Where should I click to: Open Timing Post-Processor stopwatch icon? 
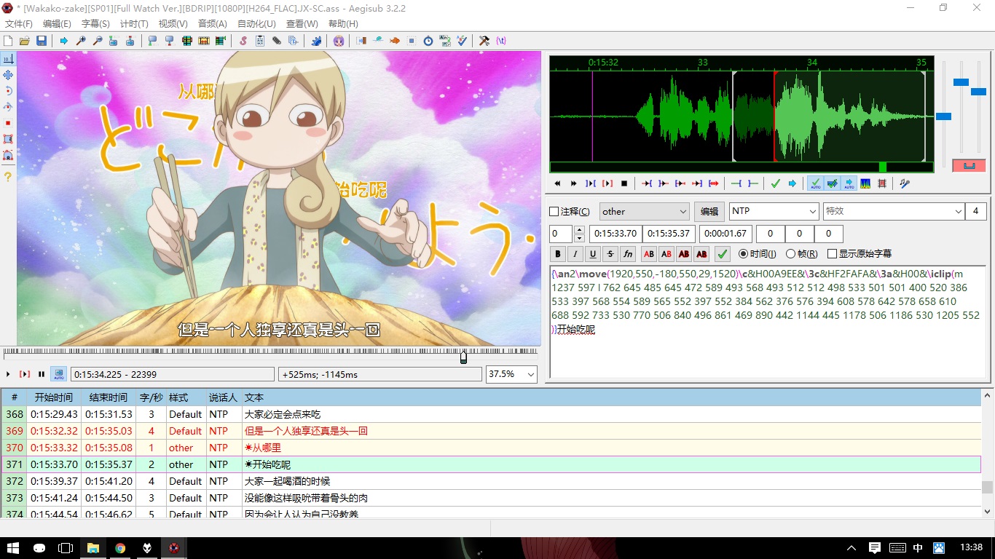[x=428, y=41]
